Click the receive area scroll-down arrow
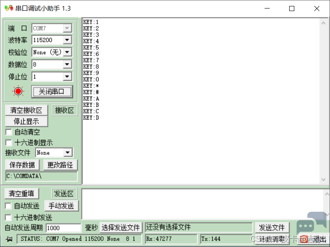330x247 pixels. 324,179
